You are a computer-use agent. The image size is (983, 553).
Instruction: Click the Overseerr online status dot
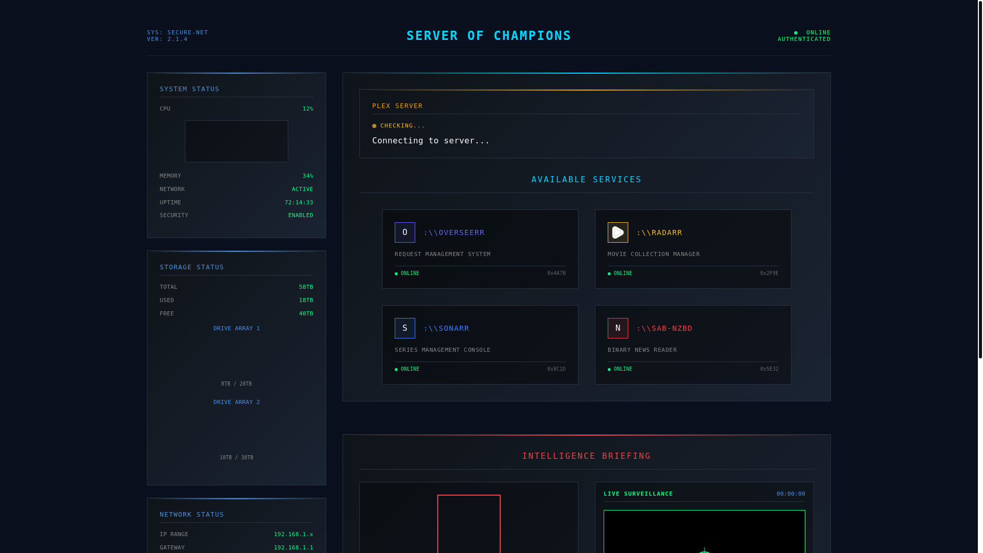click(x=396, y=274)
